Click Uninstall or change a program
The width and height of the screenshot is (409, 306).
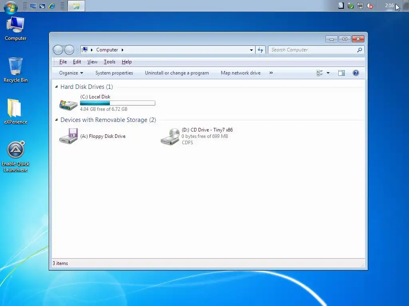177,73
